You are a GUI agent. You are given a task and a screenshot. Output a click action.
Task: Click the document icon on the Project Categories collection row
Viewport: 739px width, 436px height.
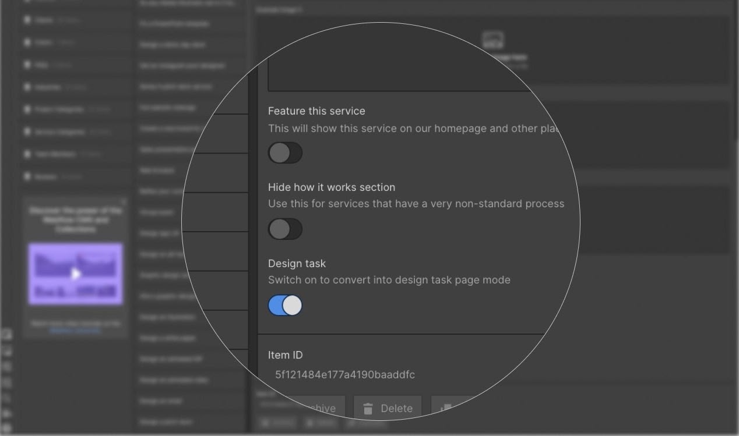coord(27,109)
